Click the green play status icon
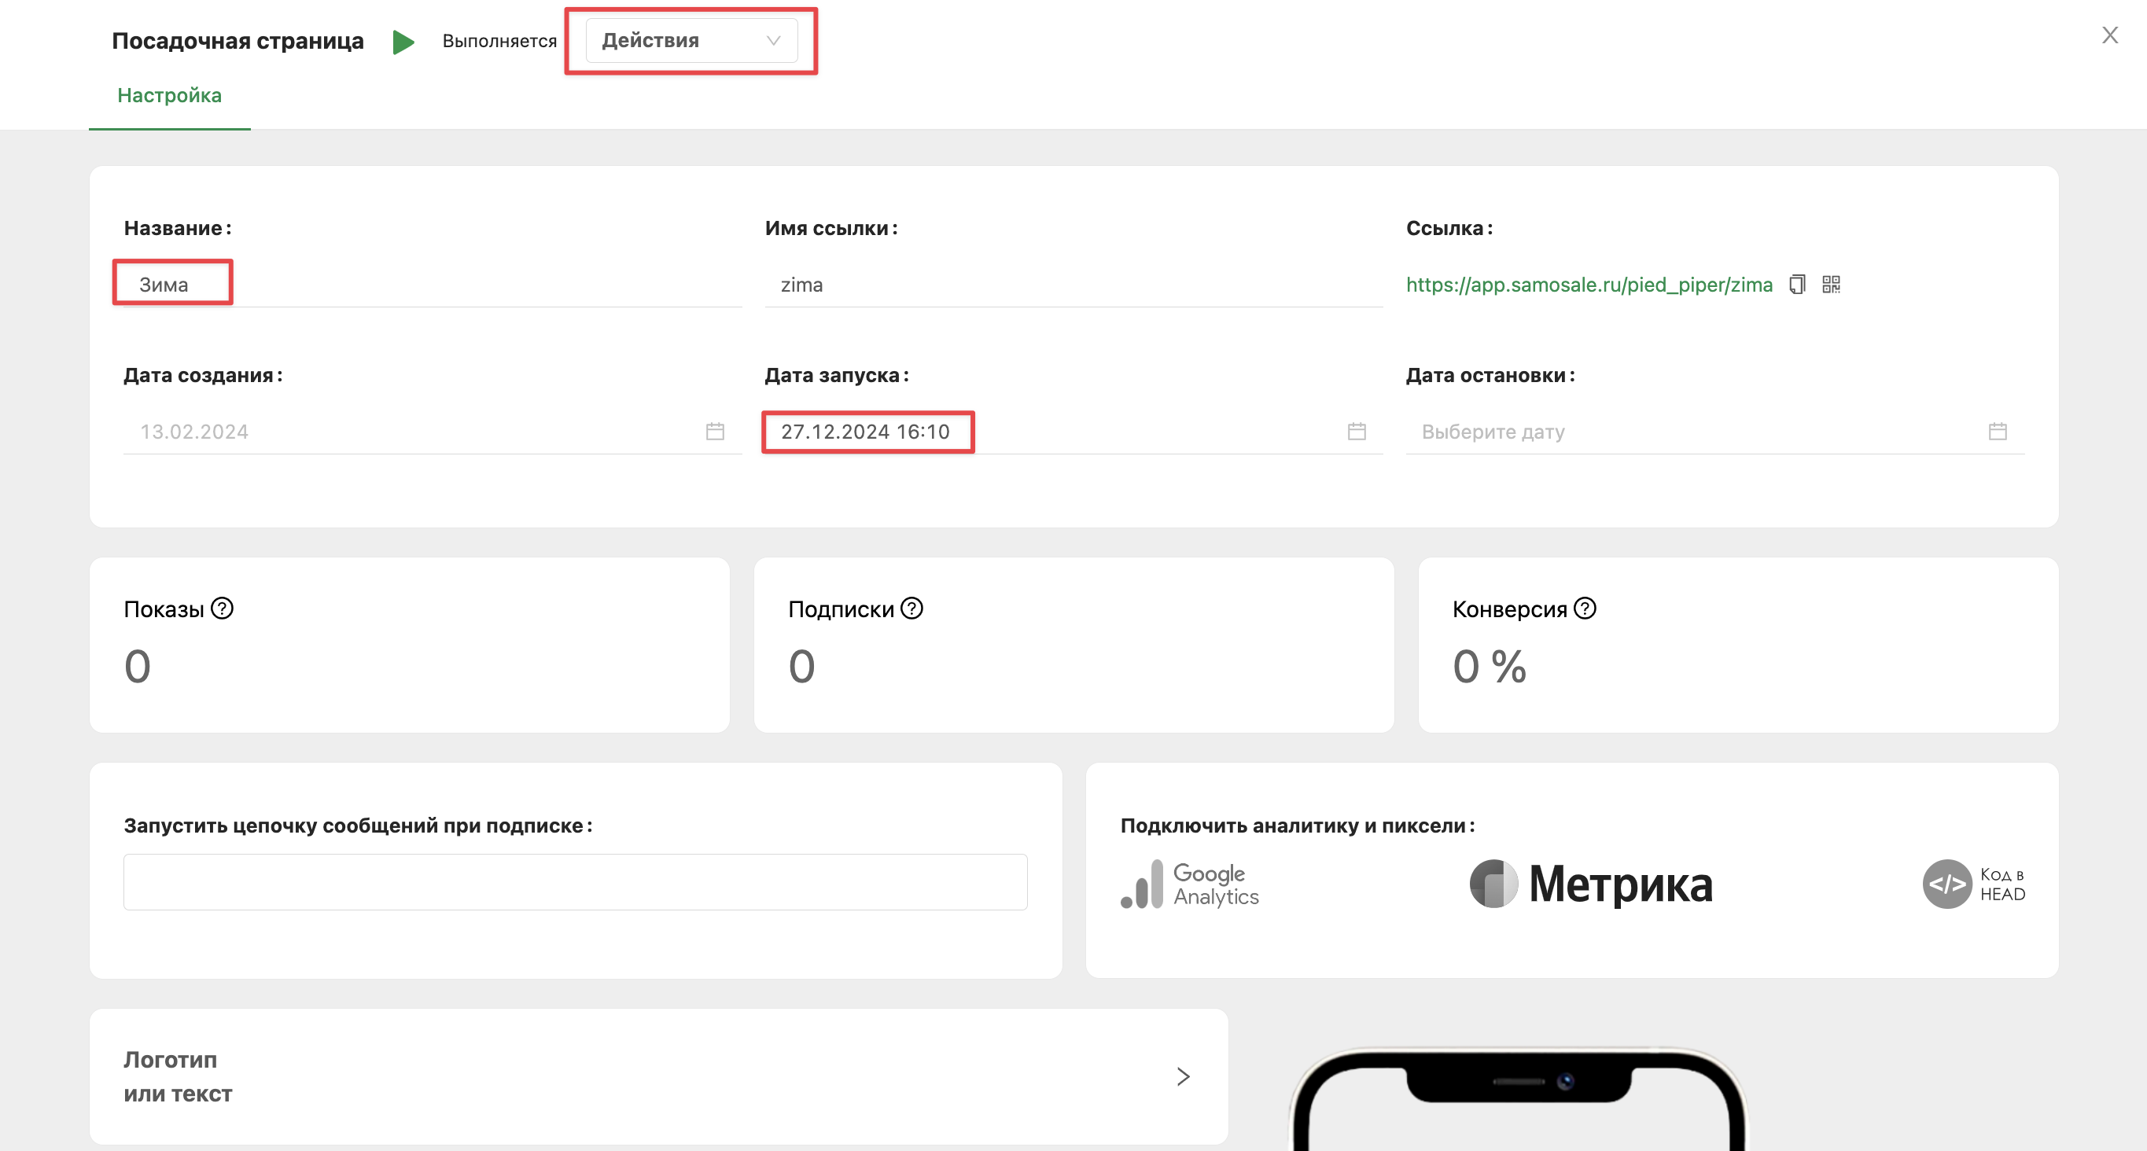2147x1151 pixels. (403, 42)
